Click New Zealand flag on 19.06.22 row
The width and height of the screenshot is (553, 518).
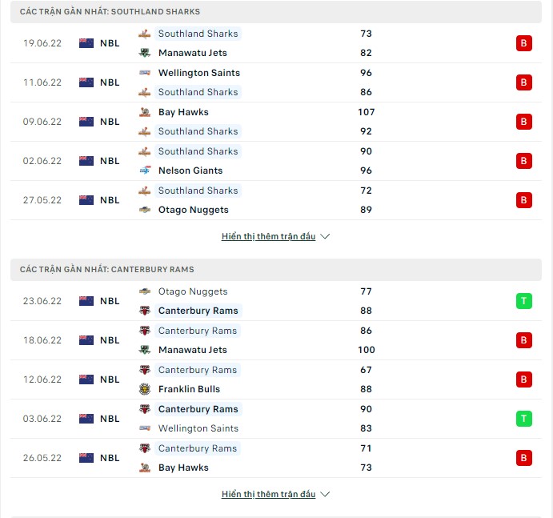pos(86,43)
